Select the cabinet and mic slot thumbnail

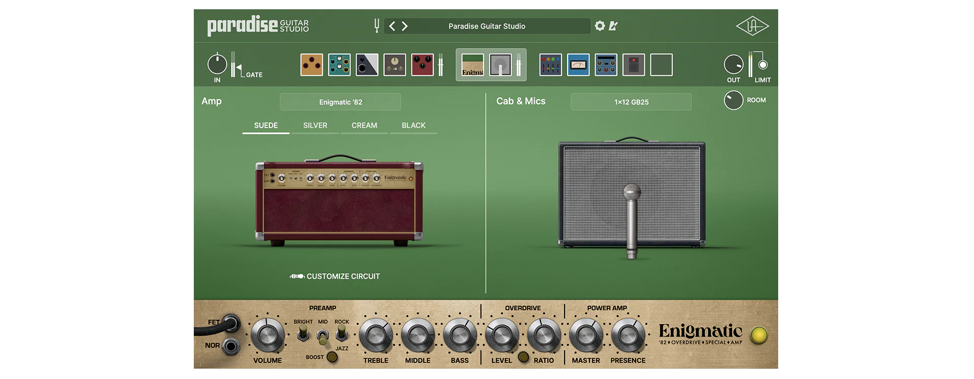click(x=500, y=65)
